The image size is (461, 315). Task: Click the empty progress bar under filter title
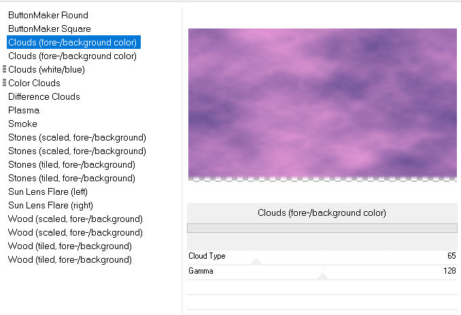pyautogui.click(x=322, y=228)
